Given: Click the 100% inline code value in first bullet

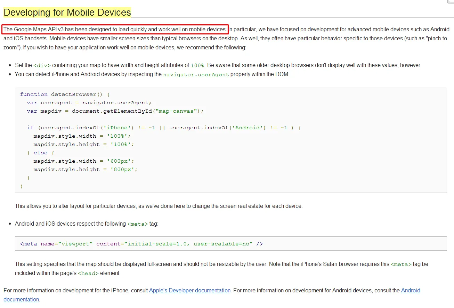Looking at the screenshot, I should click(x=198, y=65).
